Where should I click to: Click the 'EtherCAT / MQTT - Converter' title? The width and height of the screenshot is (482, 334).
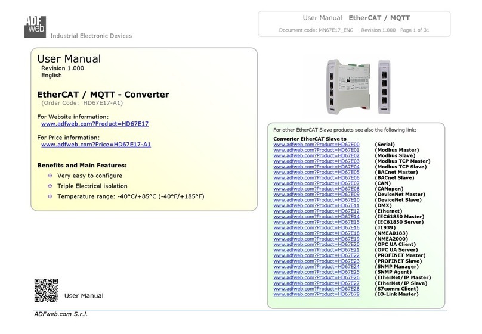click(x=103, y=95)
